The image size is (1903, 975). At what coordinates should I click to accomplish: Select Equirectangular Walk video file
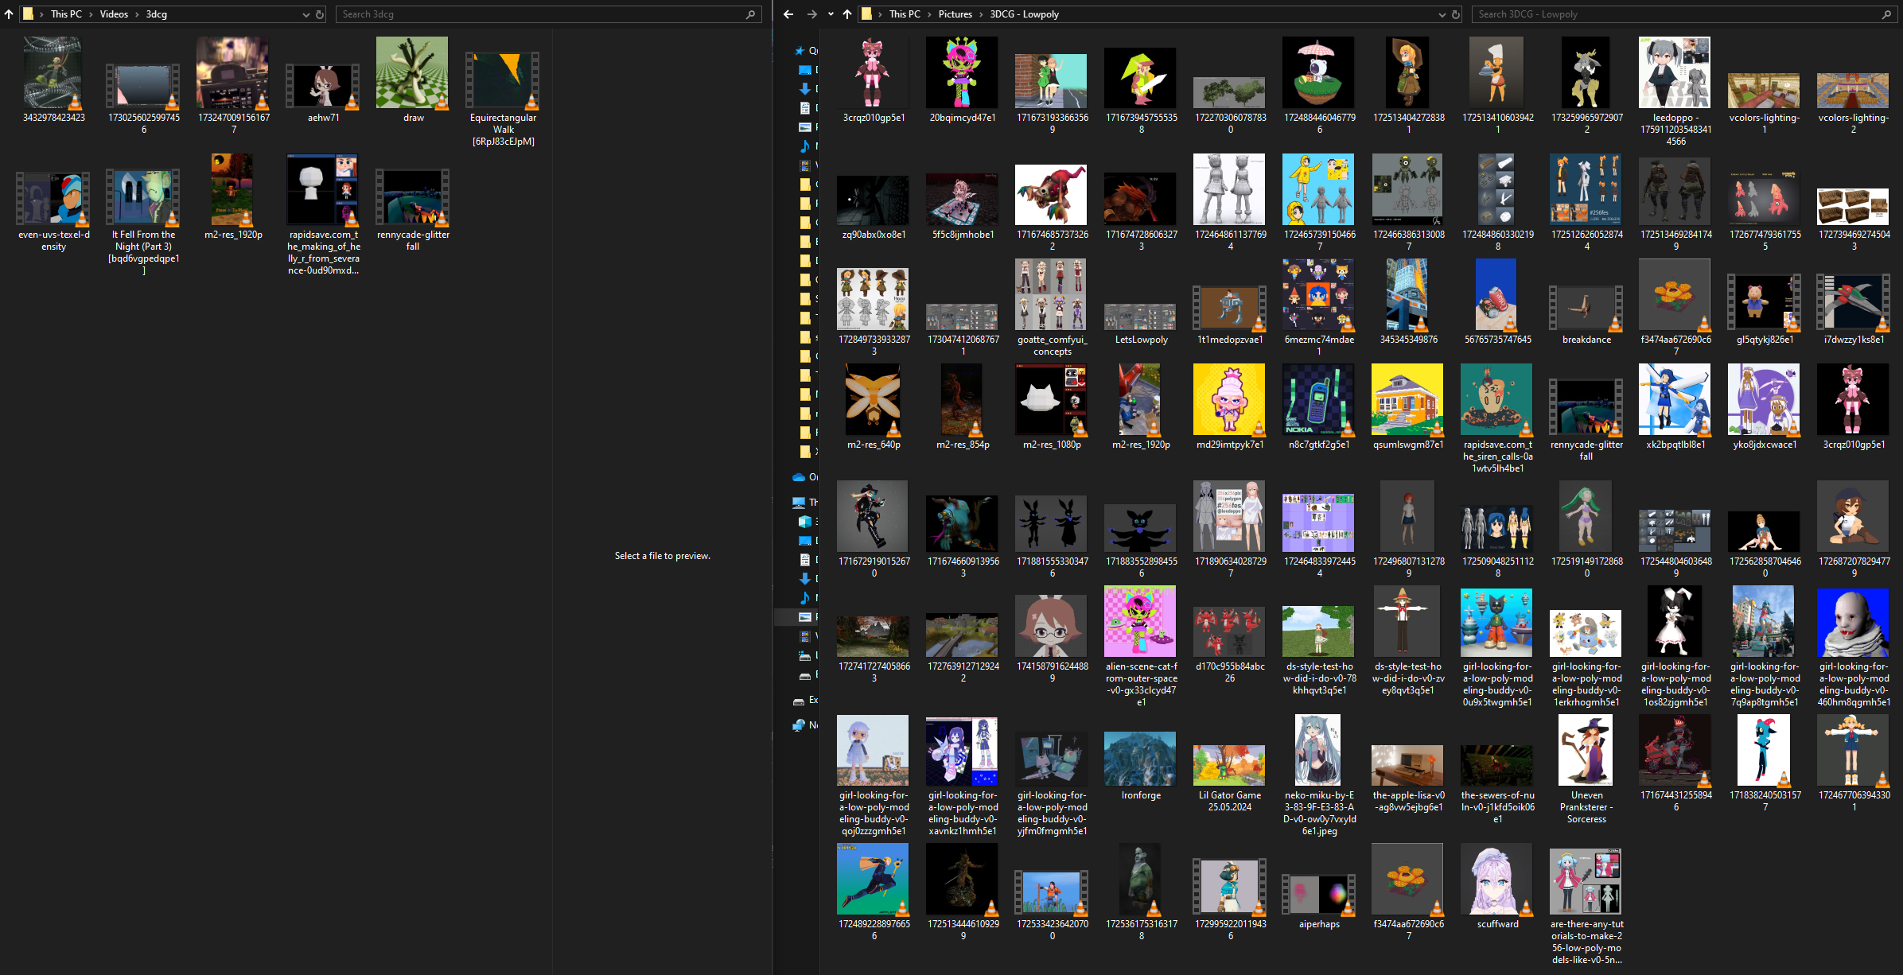tap(503, 99)
